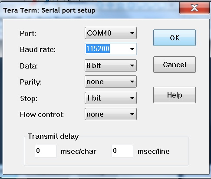
Task: Click the "Flow control:" label
Action: 42,114
